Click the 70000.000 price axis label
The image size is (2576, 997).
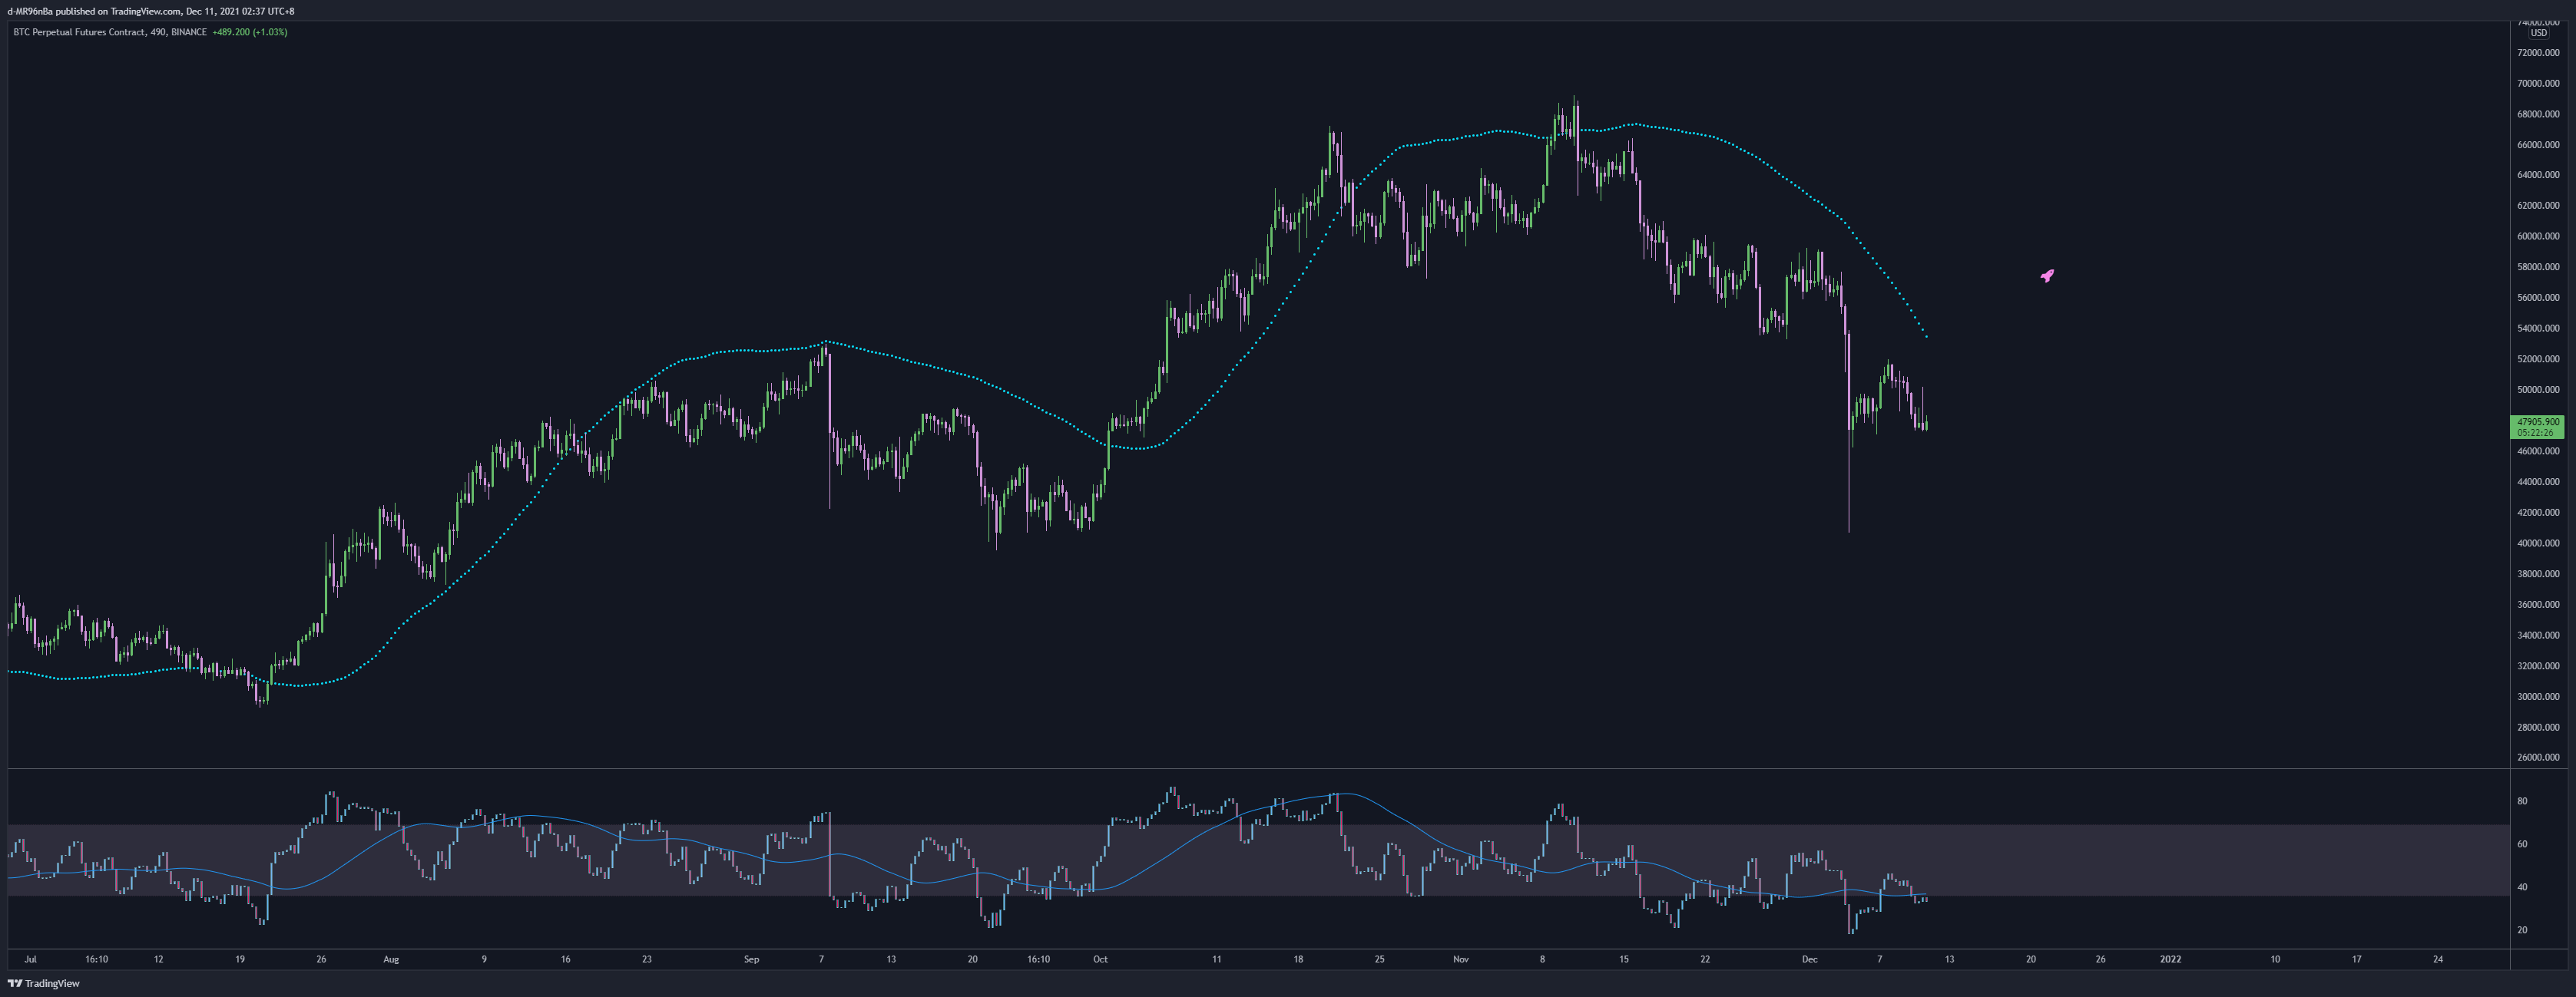click(2538, 83)
